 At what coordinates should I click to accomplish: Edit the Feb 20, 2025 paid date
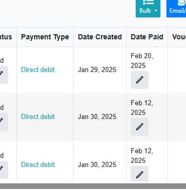click(139, 80)
